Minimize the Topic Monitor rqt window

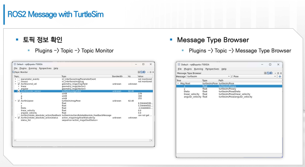136,64
